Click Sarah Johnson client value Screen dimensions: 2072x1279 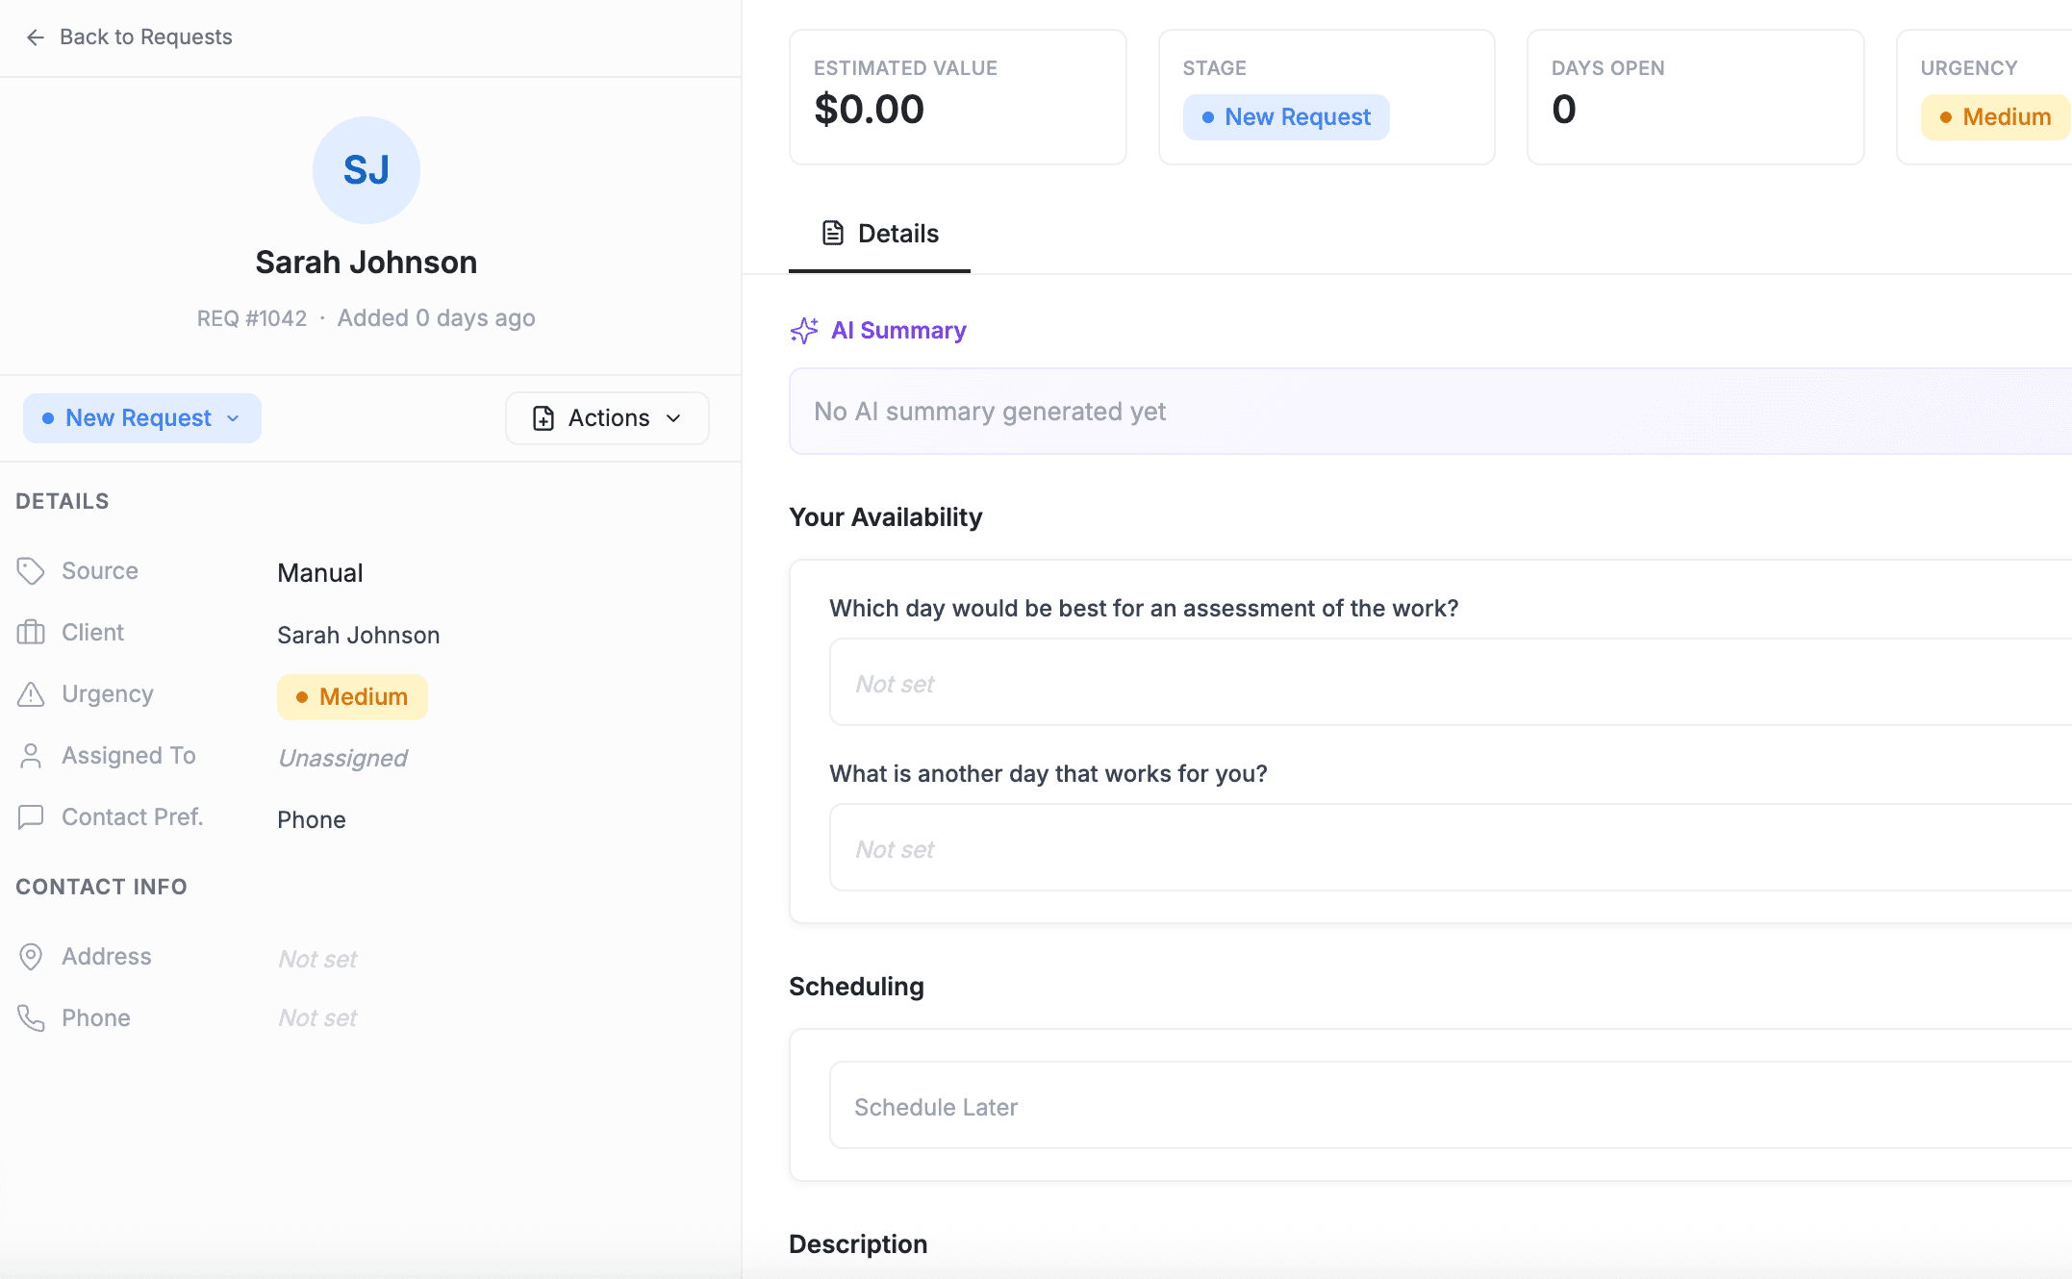click(359, 636)
